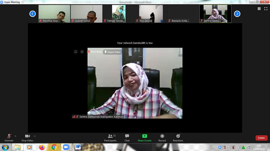The image size is (270, 151).
Task: Click the Recording indicator
Action: click(94, 52)
